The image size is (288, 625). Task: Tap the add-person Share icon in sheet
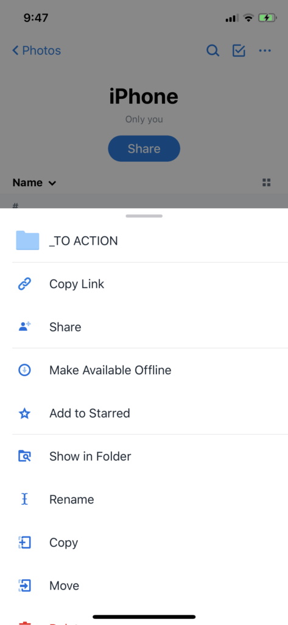pos(25,327)
